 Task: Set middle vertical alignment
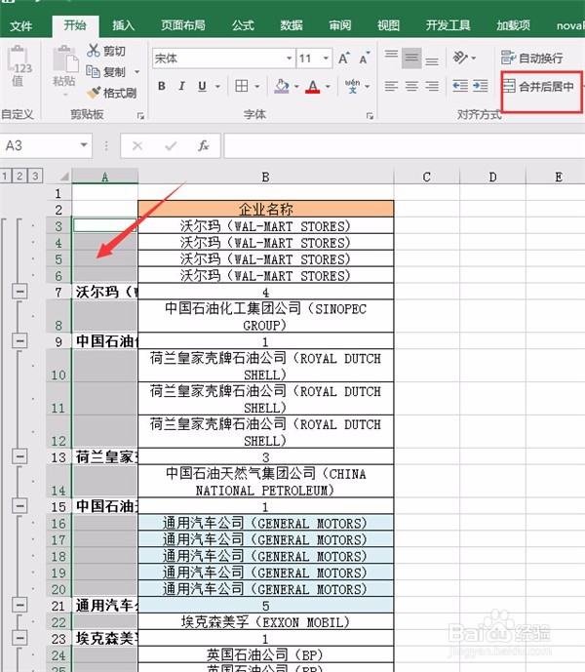pos(411,58)
